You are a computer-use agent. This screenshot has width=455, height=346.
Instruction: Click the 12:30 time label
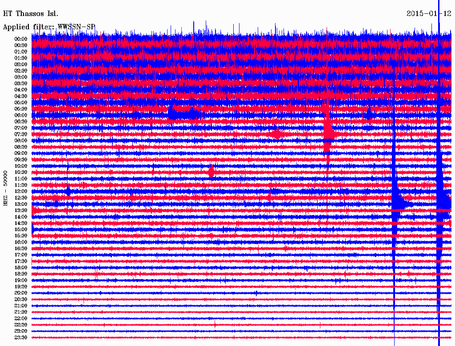coord(21,198)
